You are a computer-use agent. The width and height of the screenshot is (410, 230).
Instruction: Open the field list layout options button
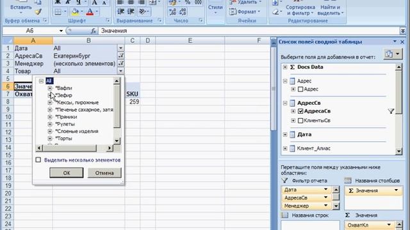coord(393,54)
